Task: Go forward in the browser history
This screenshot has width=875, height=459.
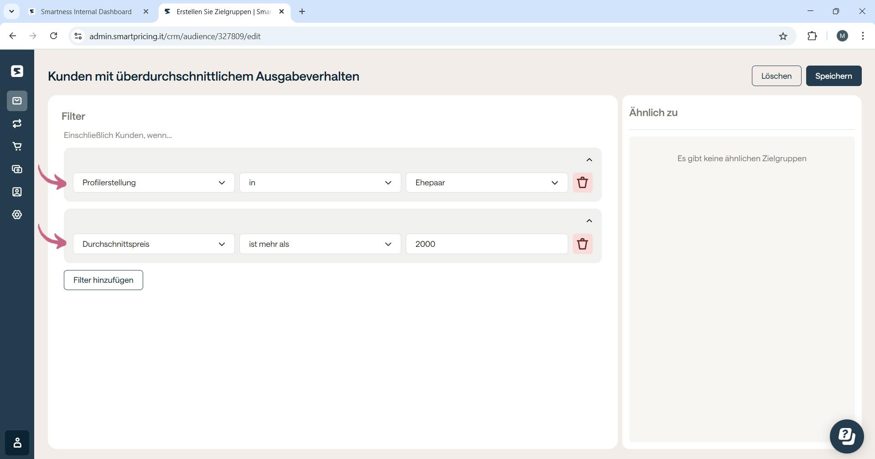Action: click(33, 36)
